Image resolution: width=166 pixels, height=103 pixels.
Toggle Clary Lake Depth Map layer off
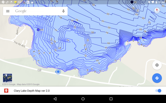[x=158, y=91]
